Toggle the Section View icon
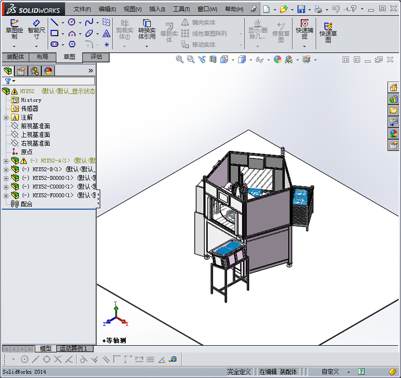This screenshot has height=378, width=401. coord(213,60)
